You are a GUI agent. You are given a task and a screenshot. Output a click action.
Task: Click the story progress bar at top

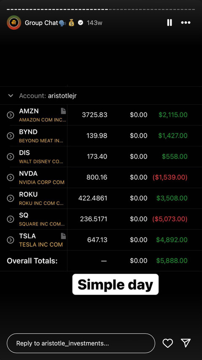101,9
